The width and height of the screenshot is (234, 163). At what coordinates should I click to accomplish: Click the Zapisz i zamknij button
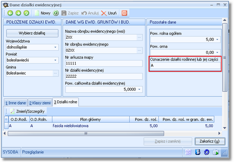[x=168, y=141]
